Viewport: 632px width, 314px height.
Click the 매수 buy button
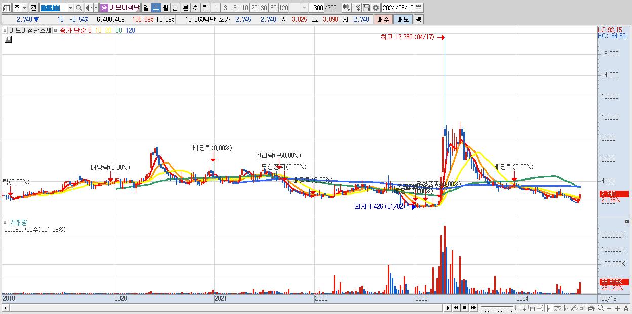click(383, 19)
